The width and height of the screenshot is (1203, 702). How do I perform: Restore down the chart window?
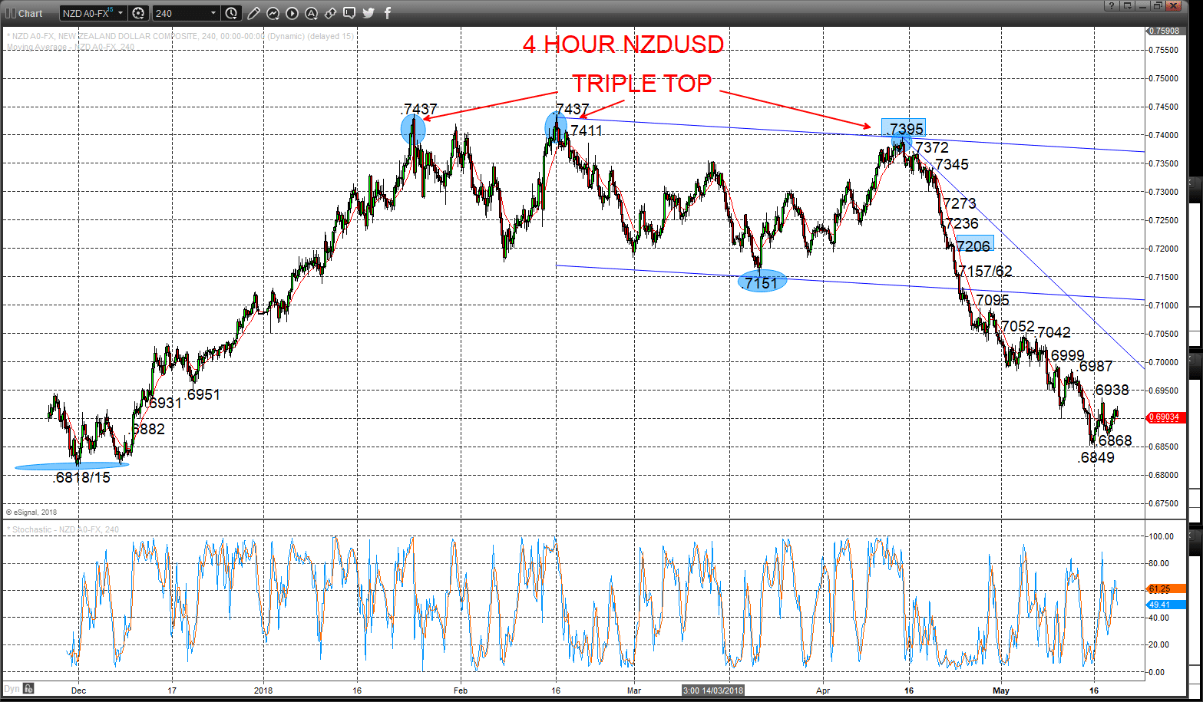1159,5
